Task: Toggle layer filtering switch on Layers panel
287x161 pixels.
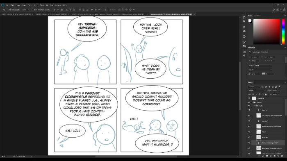Action: click(279, 86)
